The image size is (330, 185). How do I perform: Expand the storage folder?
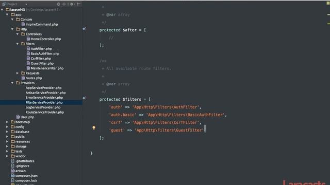7,146
